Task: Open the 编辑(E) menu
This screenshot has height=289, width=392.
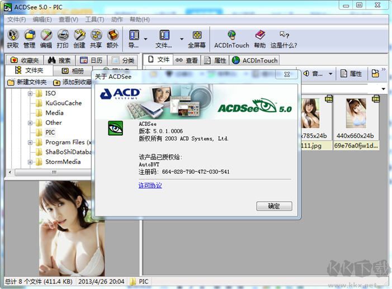Action: tap(42, 20)
